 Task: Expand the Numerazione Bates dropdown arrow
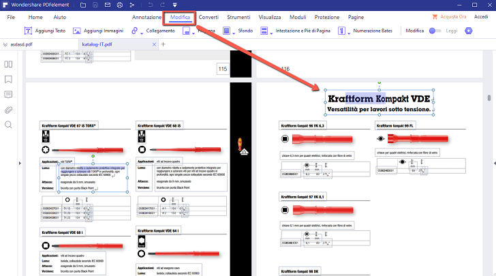click(x=349, y=33)
